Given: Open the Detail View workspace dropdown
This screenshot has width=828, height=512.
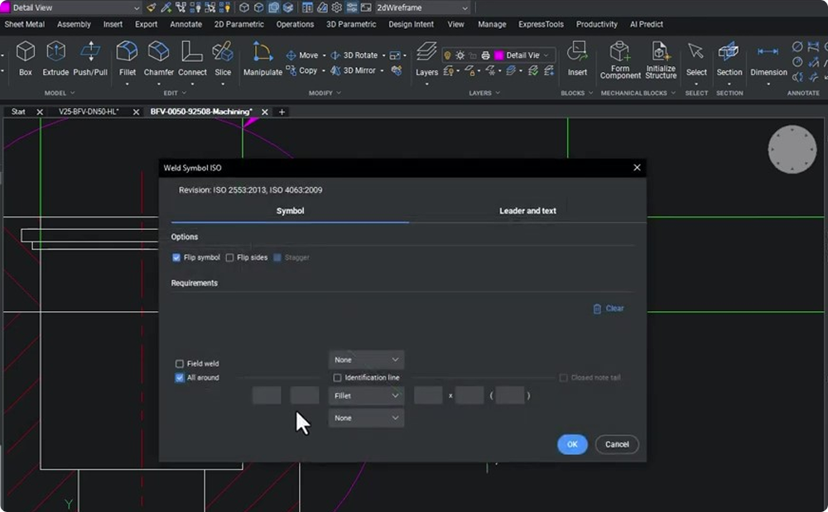Looking at the screenshot, I should pyautogui.click(x=71, y=7).
